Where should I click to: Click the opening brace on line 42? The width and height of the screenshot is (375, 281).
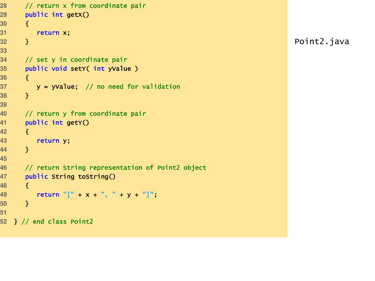click(x=27, y=132)
